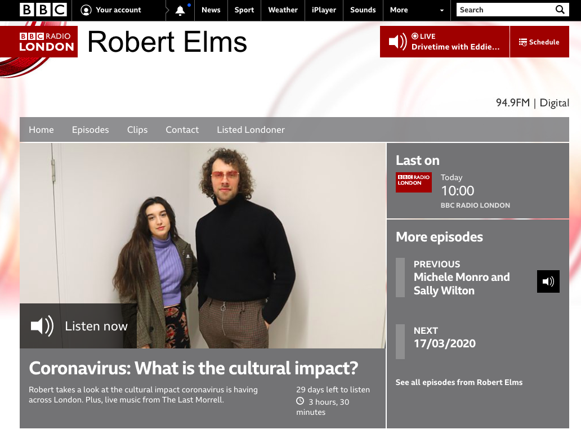Play previous episode via black speaker icon

[548, 281]
